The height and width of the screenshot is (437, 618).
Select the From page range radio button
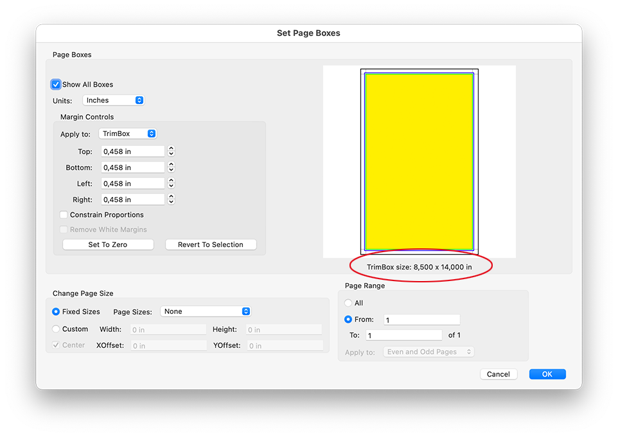click(x=348, y=320)
